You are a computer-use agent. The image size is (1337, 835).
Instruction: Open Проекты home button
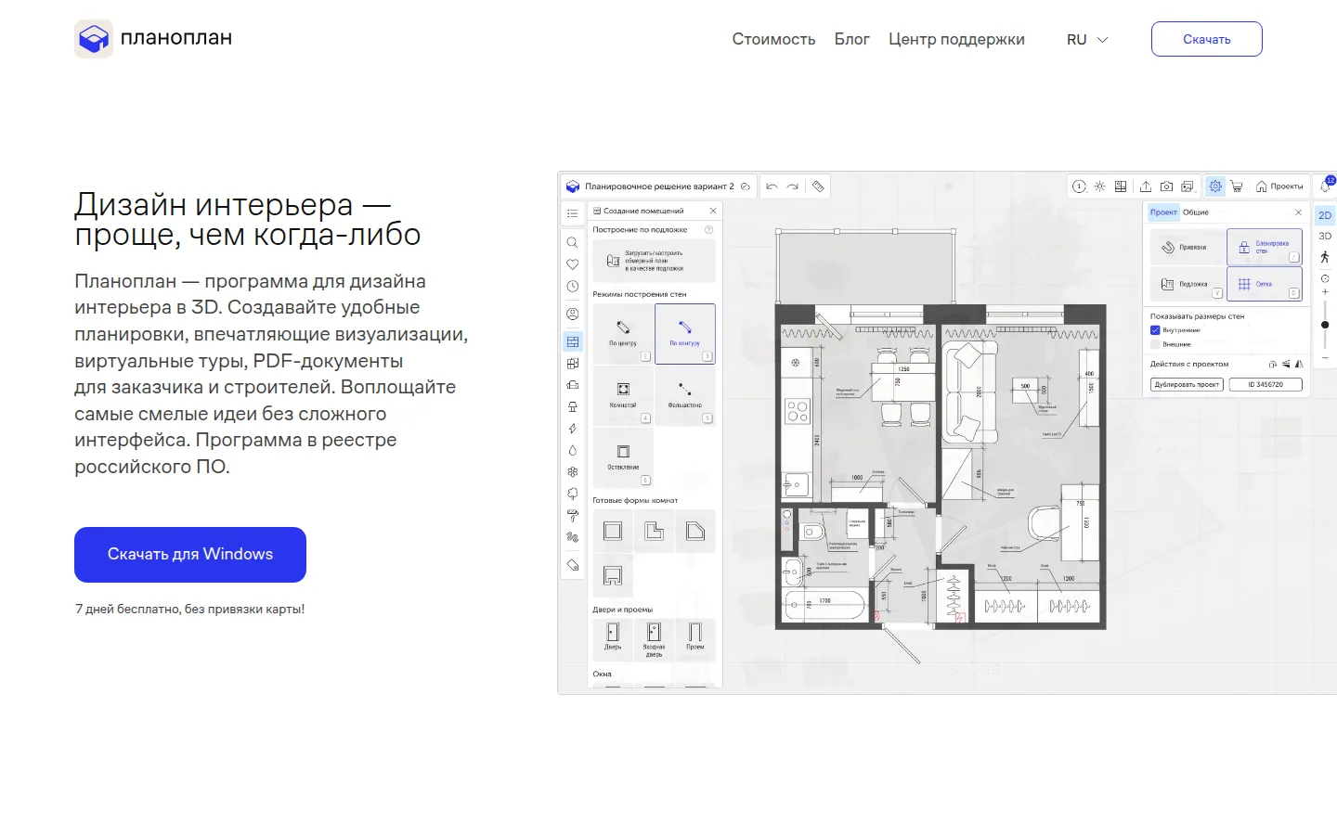coord(1279,186)
